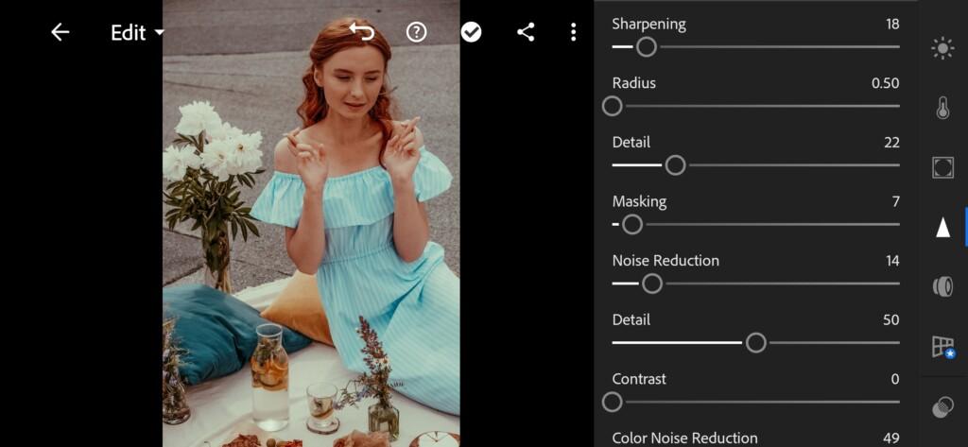Click the Contrast slider handle

pyautogui.click(x=612, y=403)
